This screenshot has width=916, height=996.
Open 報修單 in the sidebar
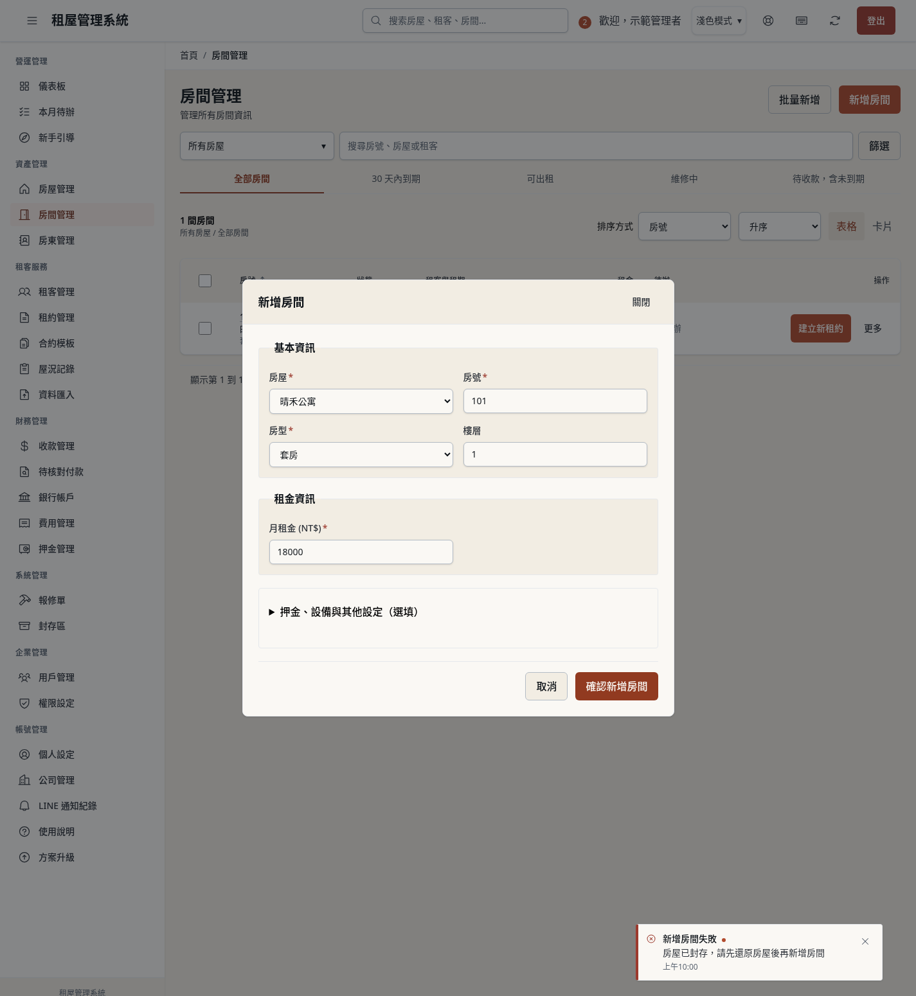coord(82,600)
